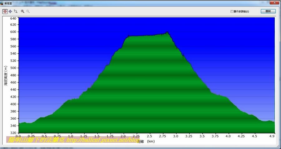Viewport: 281px width, 149px height.
Task: Click the 關閉 button
Action: (268, 11)
